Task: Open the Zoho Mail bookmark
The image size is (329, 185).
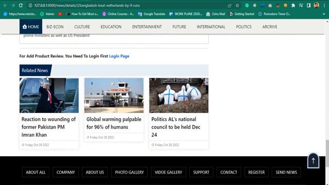Action: pos(215,14)
